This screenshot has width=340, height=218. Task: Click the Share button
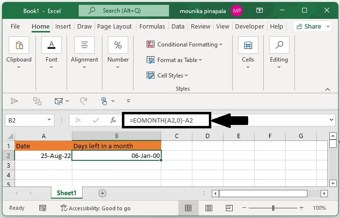[309, 26]
